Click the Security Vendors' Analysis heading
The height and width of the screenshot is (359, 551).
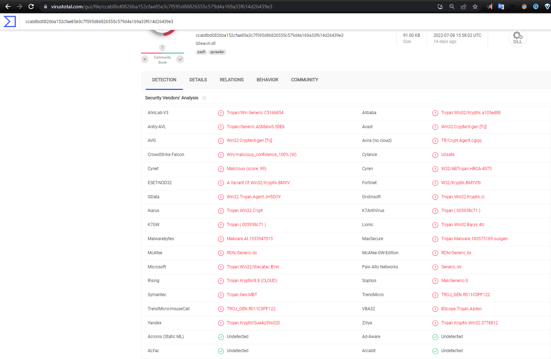[172, 98]
